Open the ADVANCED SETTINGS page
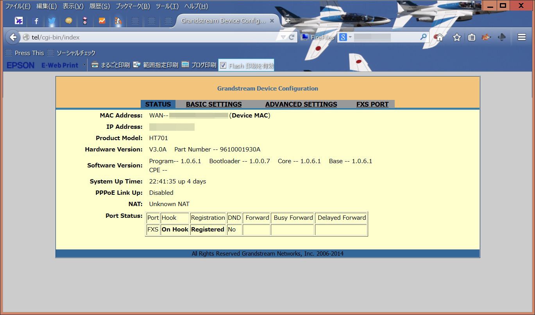This screenshot has width=535, height=315. (301, 104)
